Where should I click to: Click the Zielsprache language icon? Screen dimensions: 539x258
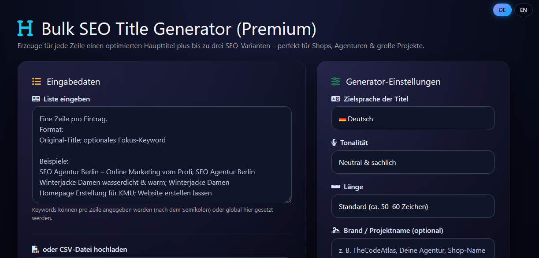tap(335, 99)
